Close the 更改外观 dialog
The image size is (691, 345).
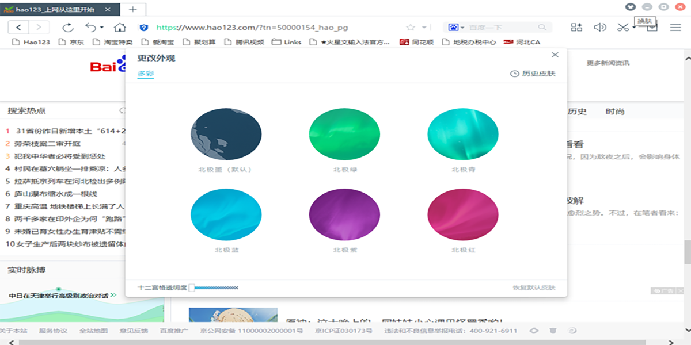click(555, 55)
